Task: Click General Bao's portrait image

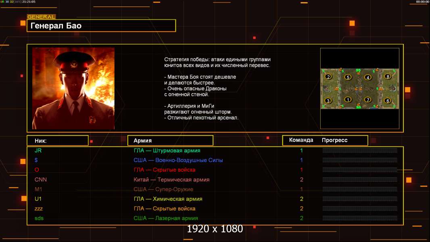Action: [73, 88]
